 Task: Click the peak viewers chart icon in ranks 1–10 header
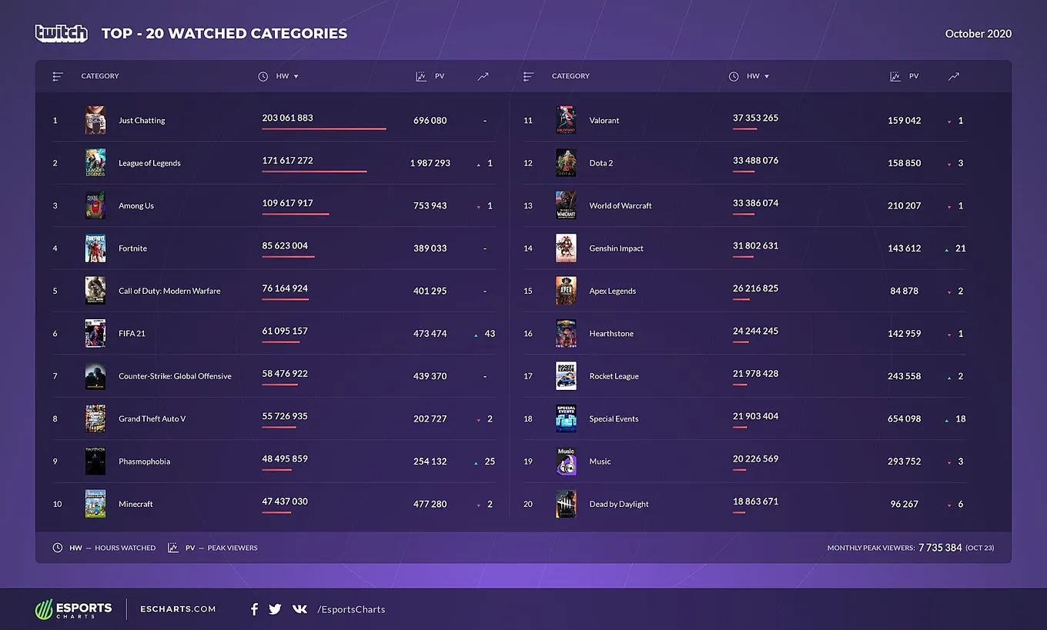pyautogui.click(x=421, y=76)
